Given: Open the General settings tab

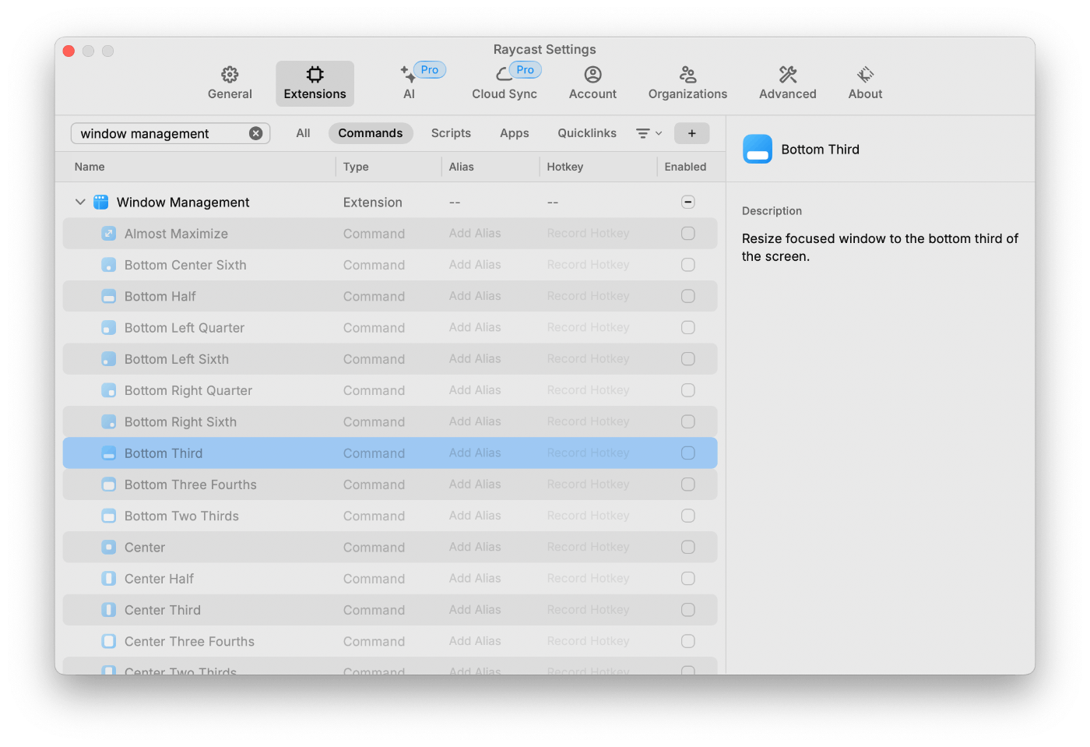Looking at the screenshot, I should click(230, 83).
